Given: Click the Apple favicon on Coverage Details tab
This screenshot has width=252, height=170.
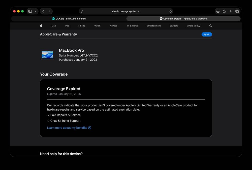Looking at the screenshot, I should pyautogui.click(x=161, y=19).
